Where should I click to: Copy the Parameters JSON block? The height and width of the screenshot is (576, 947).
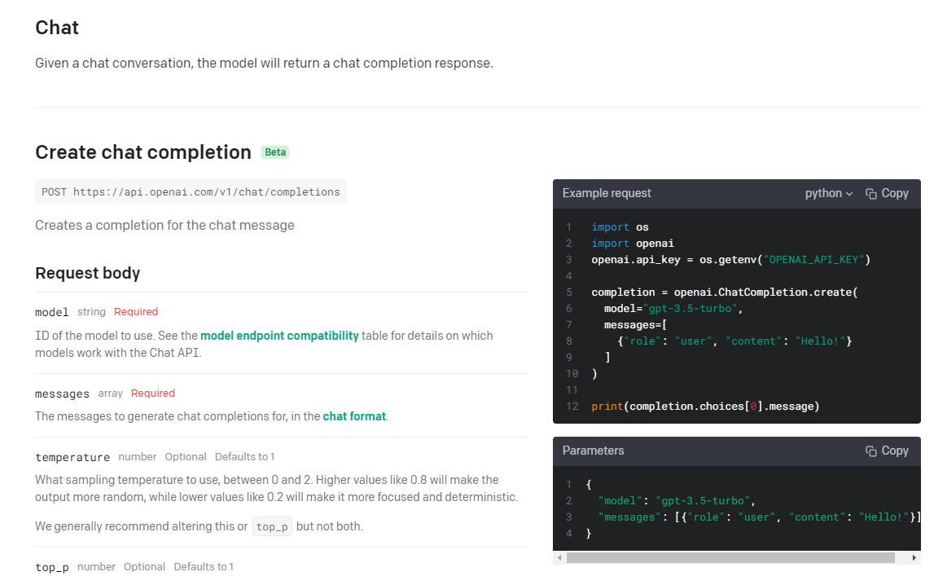887,451
